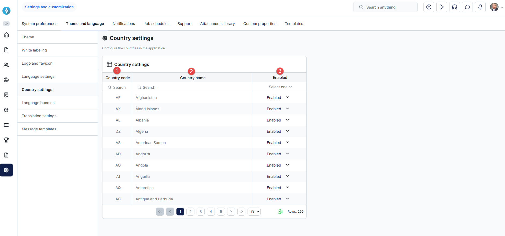Open the list icon in left sidebar

(6, 125)
